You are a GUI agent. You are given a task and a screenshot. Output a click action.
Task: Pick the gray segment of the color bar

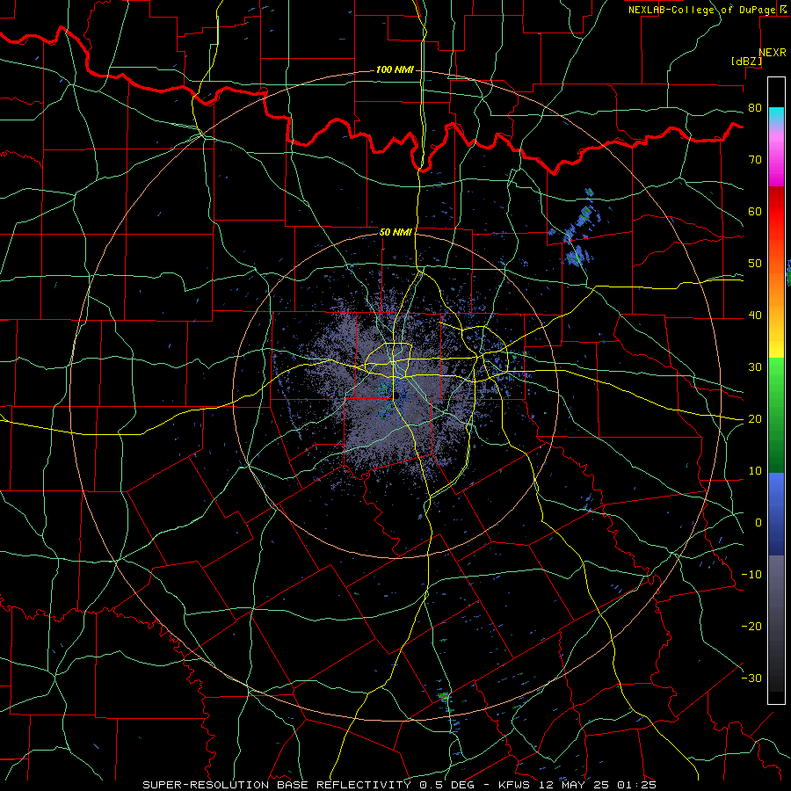(x=776, y=585)
